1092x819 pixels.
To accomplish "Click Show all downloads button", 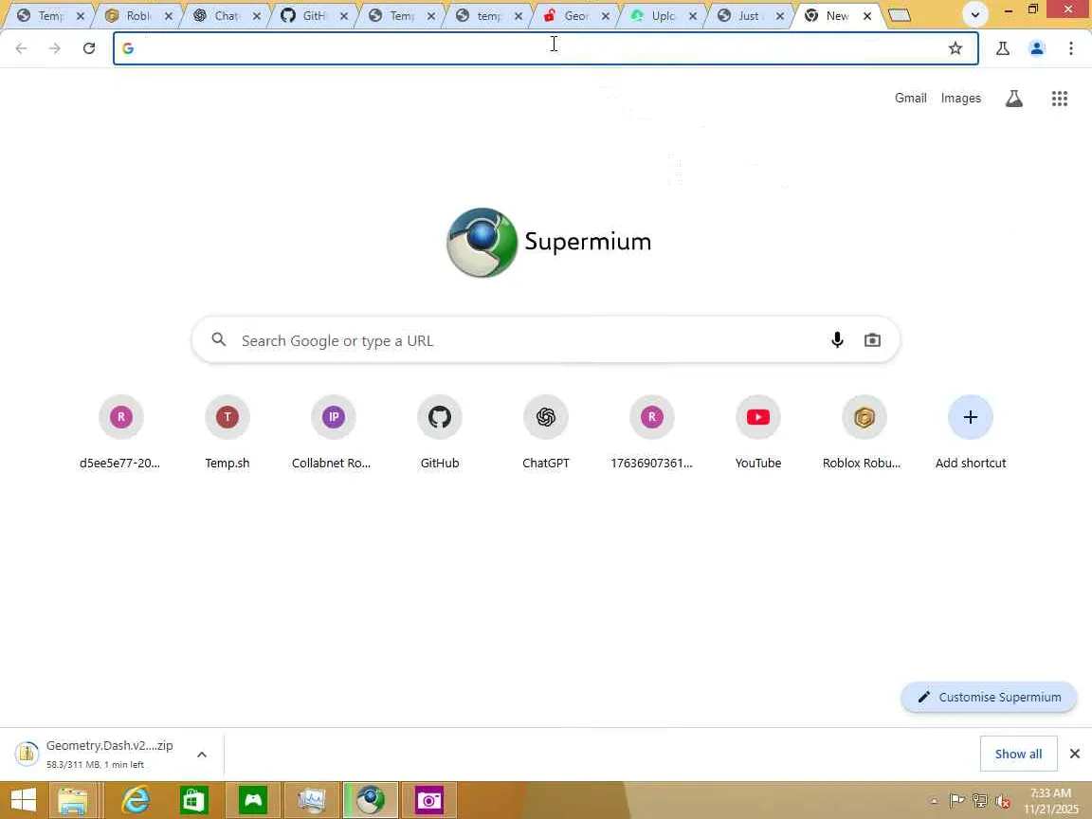I will click(1018, 754).
